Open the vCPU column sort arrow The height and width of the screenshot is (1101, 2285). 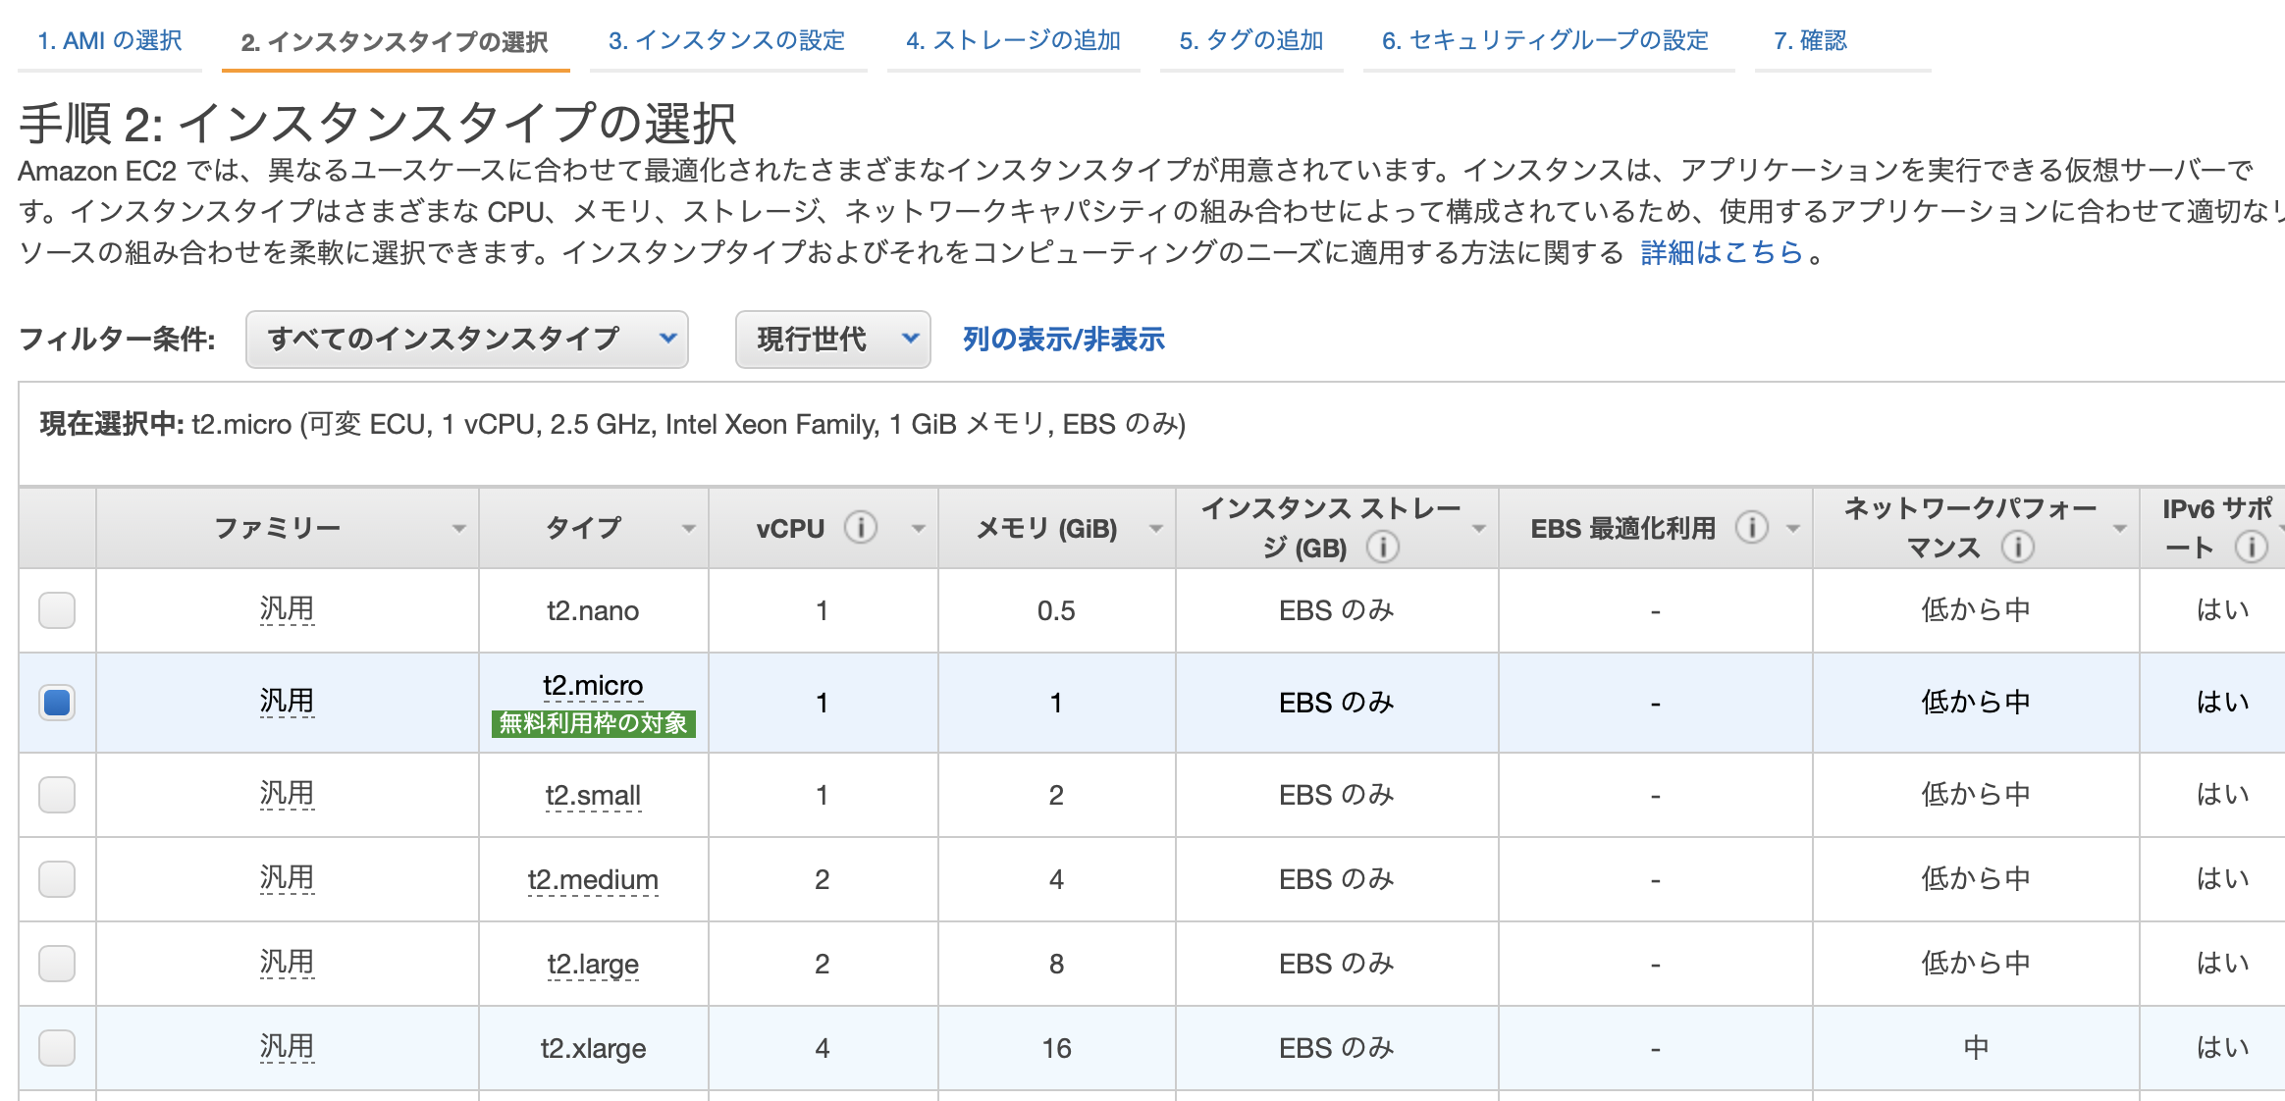pyautogui.click(x=919, y=529)
